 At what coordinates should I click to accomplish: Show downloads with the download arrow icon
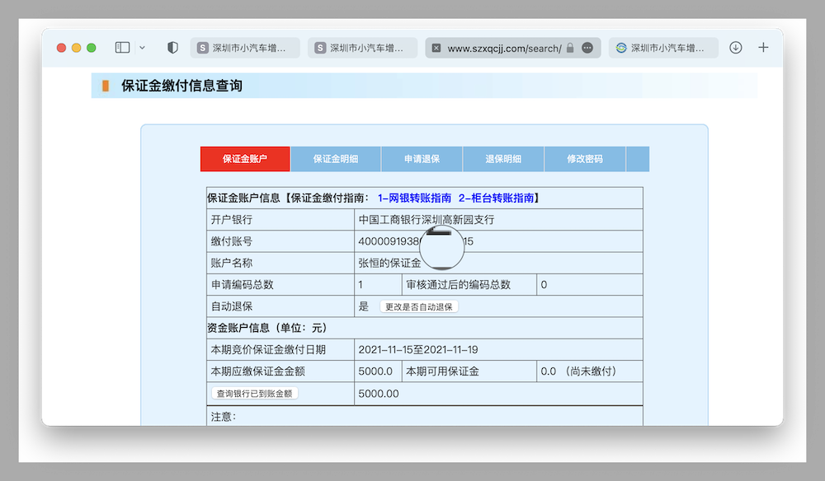(x=736, y=48)
